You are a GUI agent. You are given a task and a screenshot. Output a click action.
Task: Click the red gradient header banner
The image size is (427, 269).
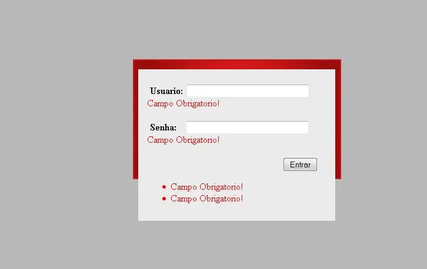click(x=237, y=65)
